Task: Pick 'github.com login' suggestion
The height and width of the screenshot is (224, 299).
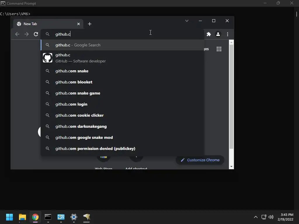Action: coord(122,104)
